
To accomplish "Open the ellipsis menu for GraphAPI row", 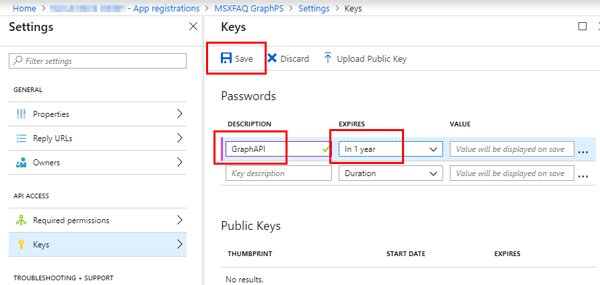I will [x=582, y=151].
